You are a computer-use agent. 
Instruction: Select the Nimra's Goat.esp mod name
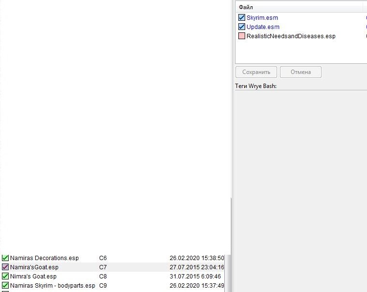(33, 277)
